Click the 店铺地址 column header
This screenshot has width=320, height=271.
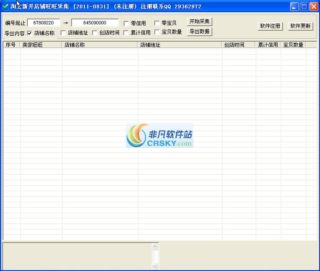pos(180,45)
